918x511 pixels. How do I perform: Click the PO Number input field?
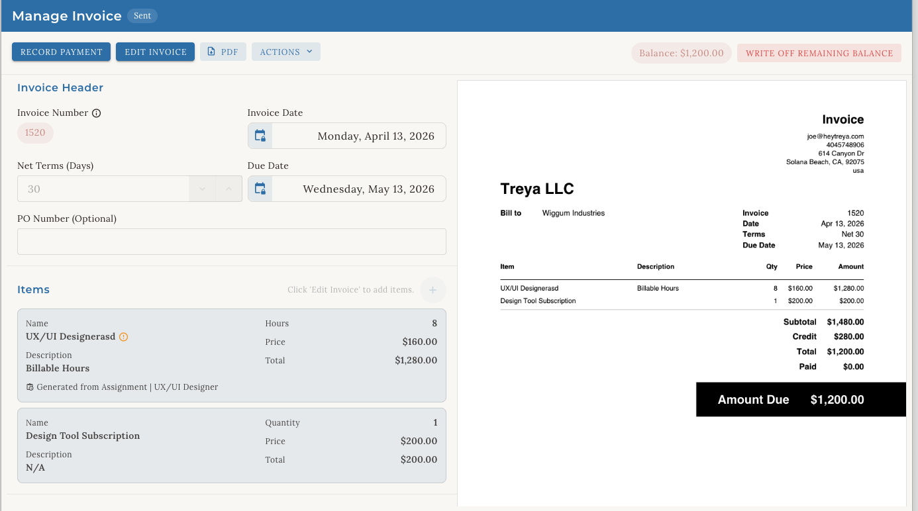(232, 242)
